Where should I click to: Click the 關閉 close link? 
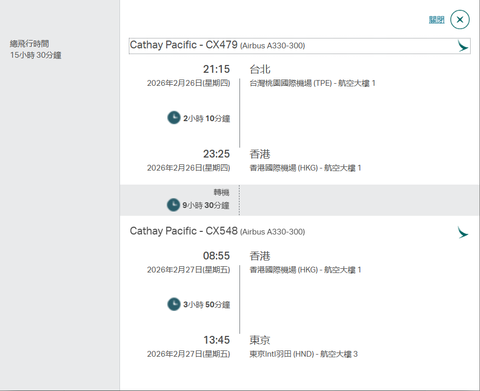click(x=436, y=20)
